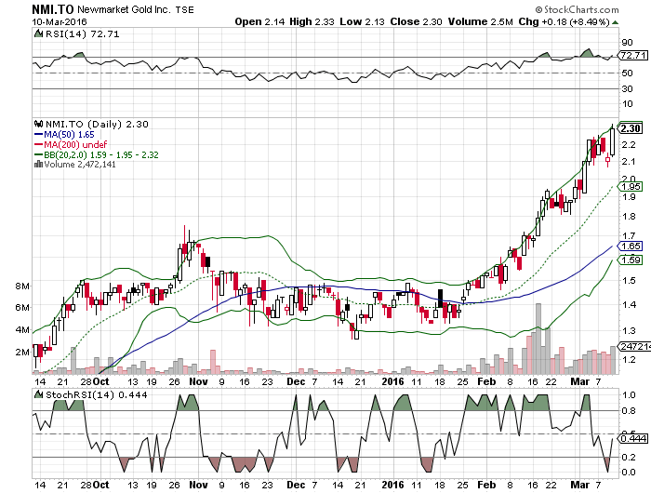The height and width of the screenshot is (493, 651).
Task: Click the 2M volume axis label
Action: [22, 353]
